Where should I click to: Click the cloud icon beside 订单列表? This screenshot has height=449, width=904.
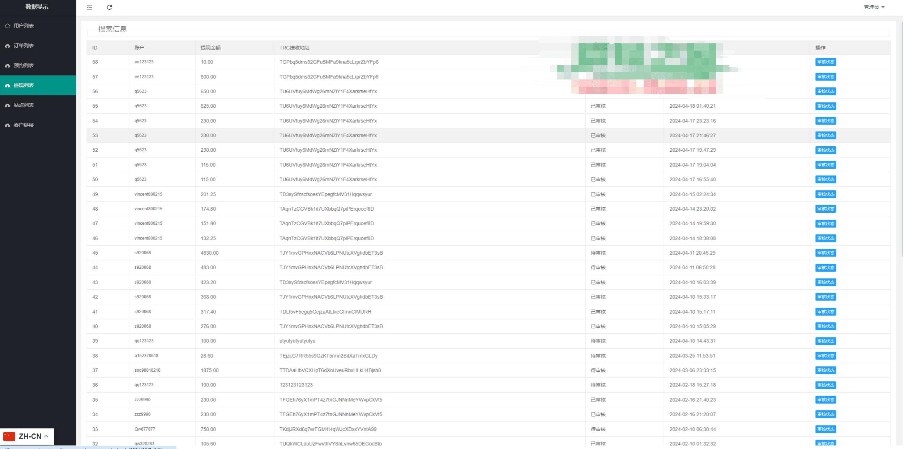point(7,46)
